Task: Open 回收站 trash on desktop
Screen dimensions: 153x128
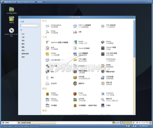Action: tap(11, 20)
